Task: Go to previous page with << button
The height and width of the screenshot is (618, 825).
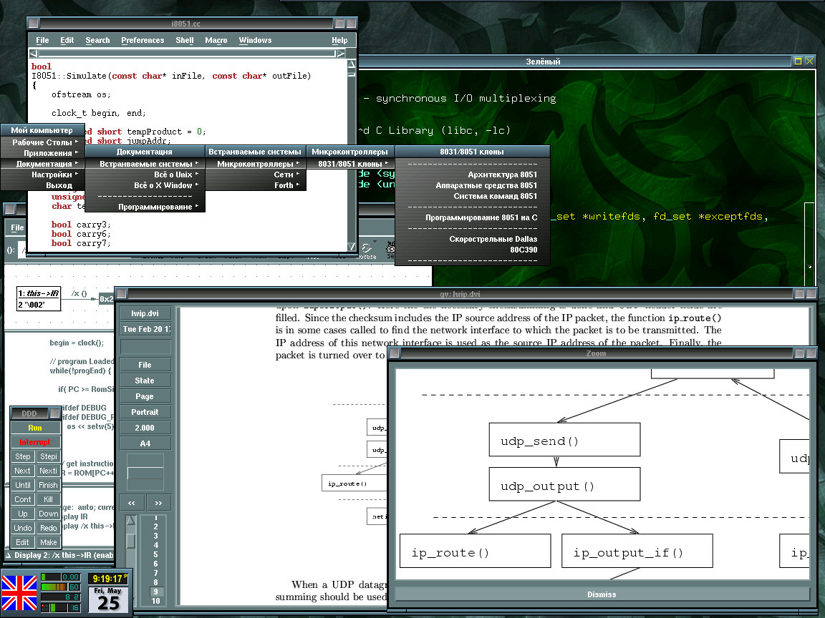Action: [132, 502]
